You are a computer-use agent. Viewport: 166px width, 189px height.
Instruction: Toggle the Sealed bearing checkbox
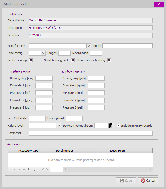point(31,60)
